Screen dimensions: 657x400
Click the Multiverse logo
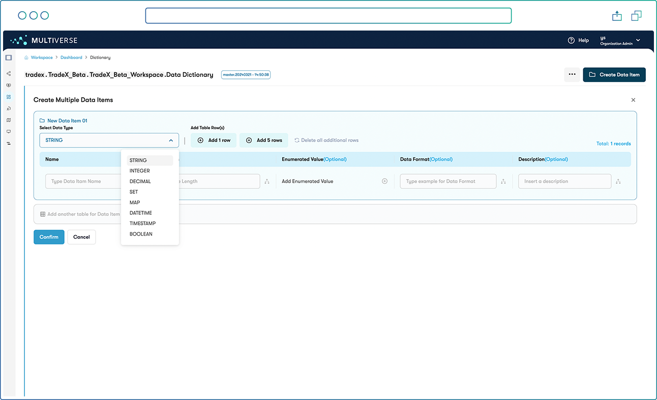[44, 40]
